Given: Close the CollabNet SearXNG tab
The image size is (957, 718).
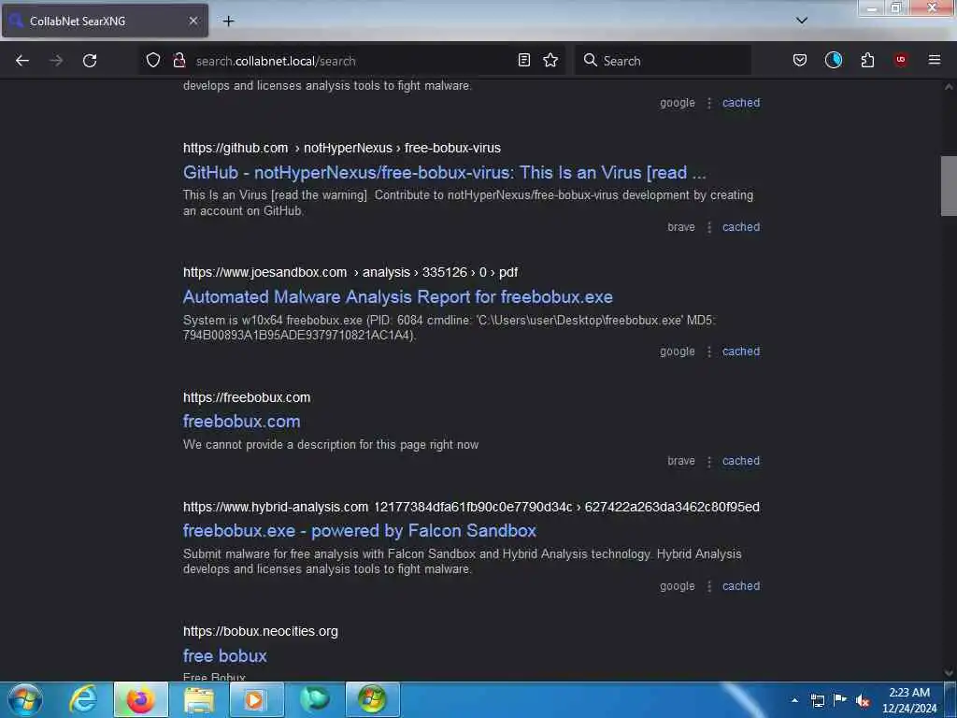Looking at the screenshot, I should (x=193, y=21).
